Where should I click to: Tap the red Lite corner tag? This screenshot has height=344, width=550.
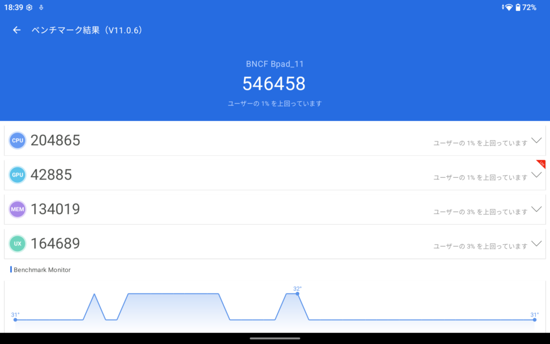click(x=541, y=163)
